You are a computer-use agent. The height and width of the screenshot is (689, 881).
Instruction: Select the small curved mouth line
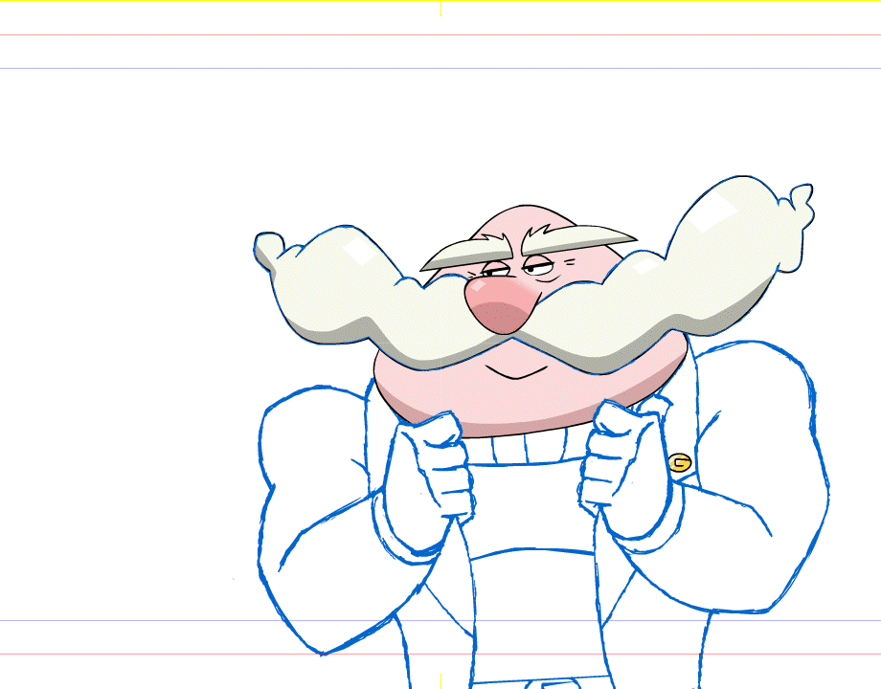516,372
